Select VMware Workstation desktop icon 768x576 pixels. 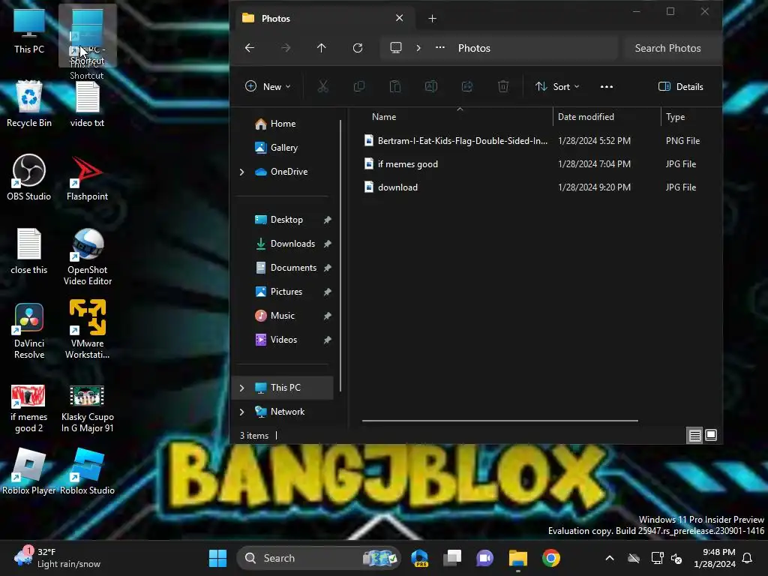(x=87, y=329)
